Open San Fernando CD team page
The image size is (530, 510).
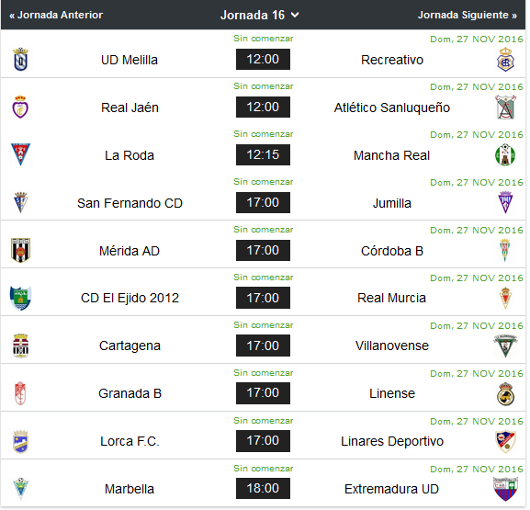(130, 203)
